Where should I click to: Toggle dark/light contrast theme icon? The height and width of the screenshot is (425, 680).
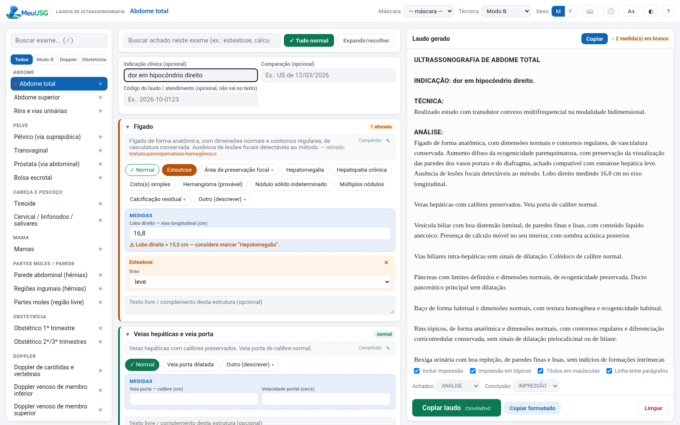651,11
